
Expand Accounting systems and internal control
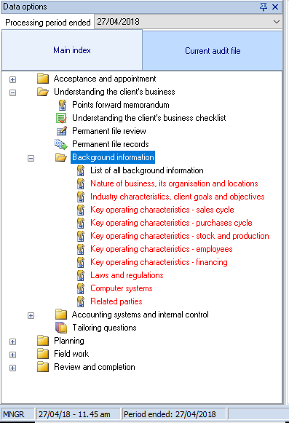(31, 316)
